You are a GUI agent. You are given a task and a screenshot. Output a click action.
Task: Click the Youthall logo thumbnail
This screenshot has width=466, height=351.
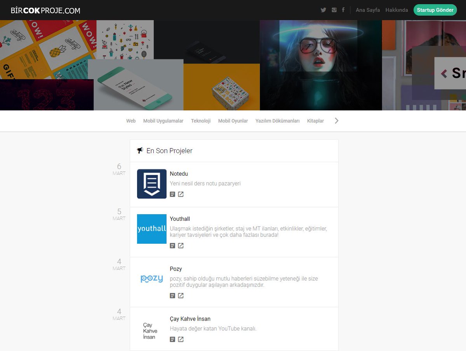click(x=152, y=229)
